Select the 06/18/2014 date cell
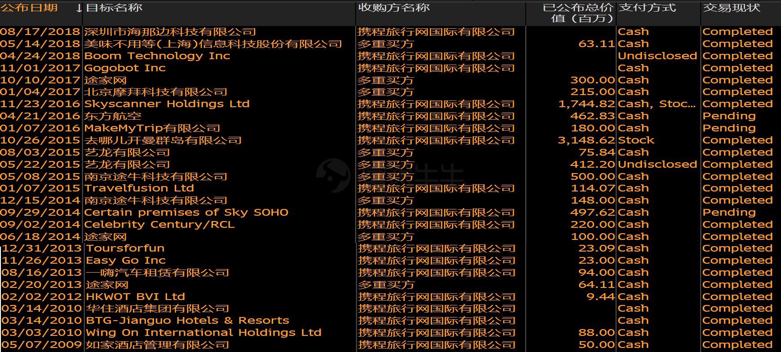This screenshot has width=781, height=352. tap(40, 237)
